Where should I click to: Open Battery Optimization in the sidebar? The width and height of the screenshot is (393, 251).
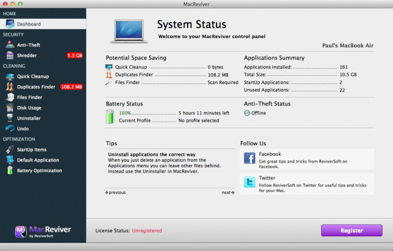39,170
